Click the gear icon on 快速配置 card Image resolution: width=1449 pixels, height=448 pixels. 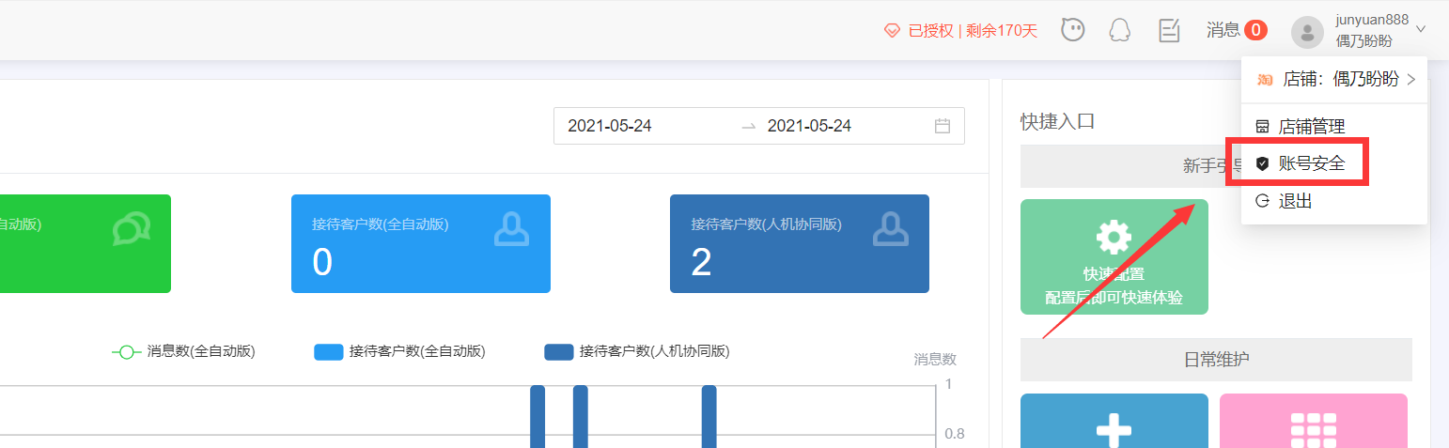click(1114, 237)
